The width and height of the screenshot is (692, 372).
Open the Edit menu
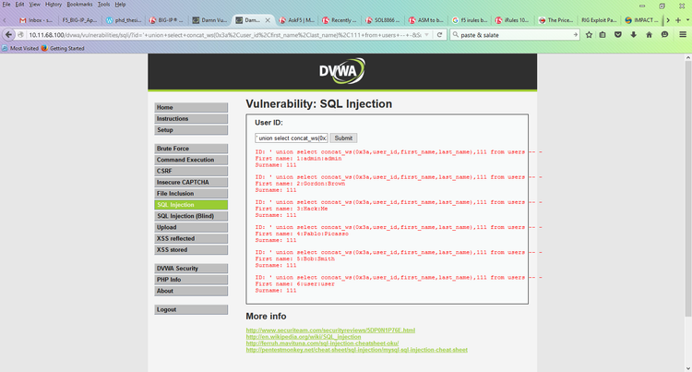[x=20, y=5]
